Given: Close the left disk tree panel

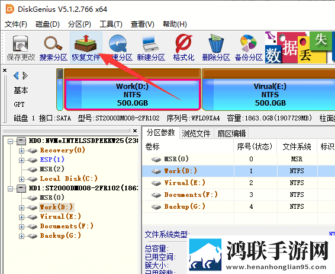Looking at the screenshot, I should point(135,130).
